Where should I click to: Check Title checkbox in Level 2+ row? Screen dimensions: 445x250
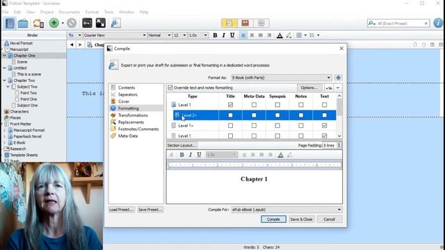click(230, 115)
